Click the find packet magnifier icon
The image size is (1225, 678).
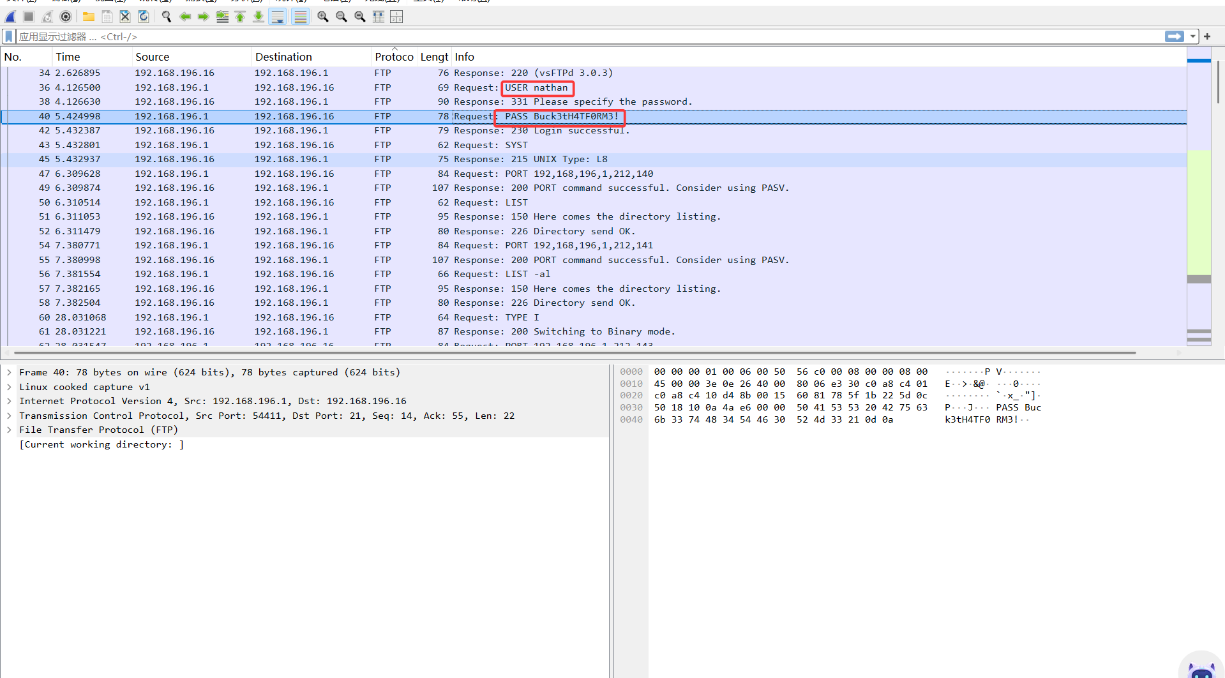click(167, 17)
